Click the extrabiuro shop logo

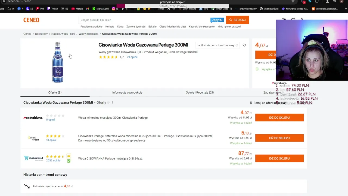pyautogui.click(x=33, y=118)
